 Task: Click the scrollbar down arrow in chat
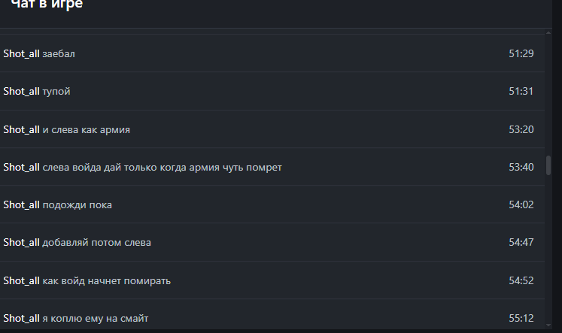pos(548,325)
